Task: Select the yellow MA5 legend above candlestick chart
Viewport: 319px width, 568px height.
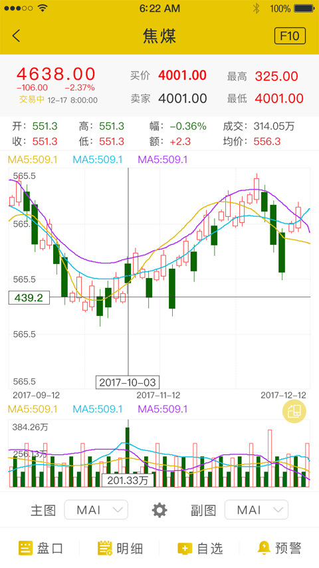Action: 33,160
